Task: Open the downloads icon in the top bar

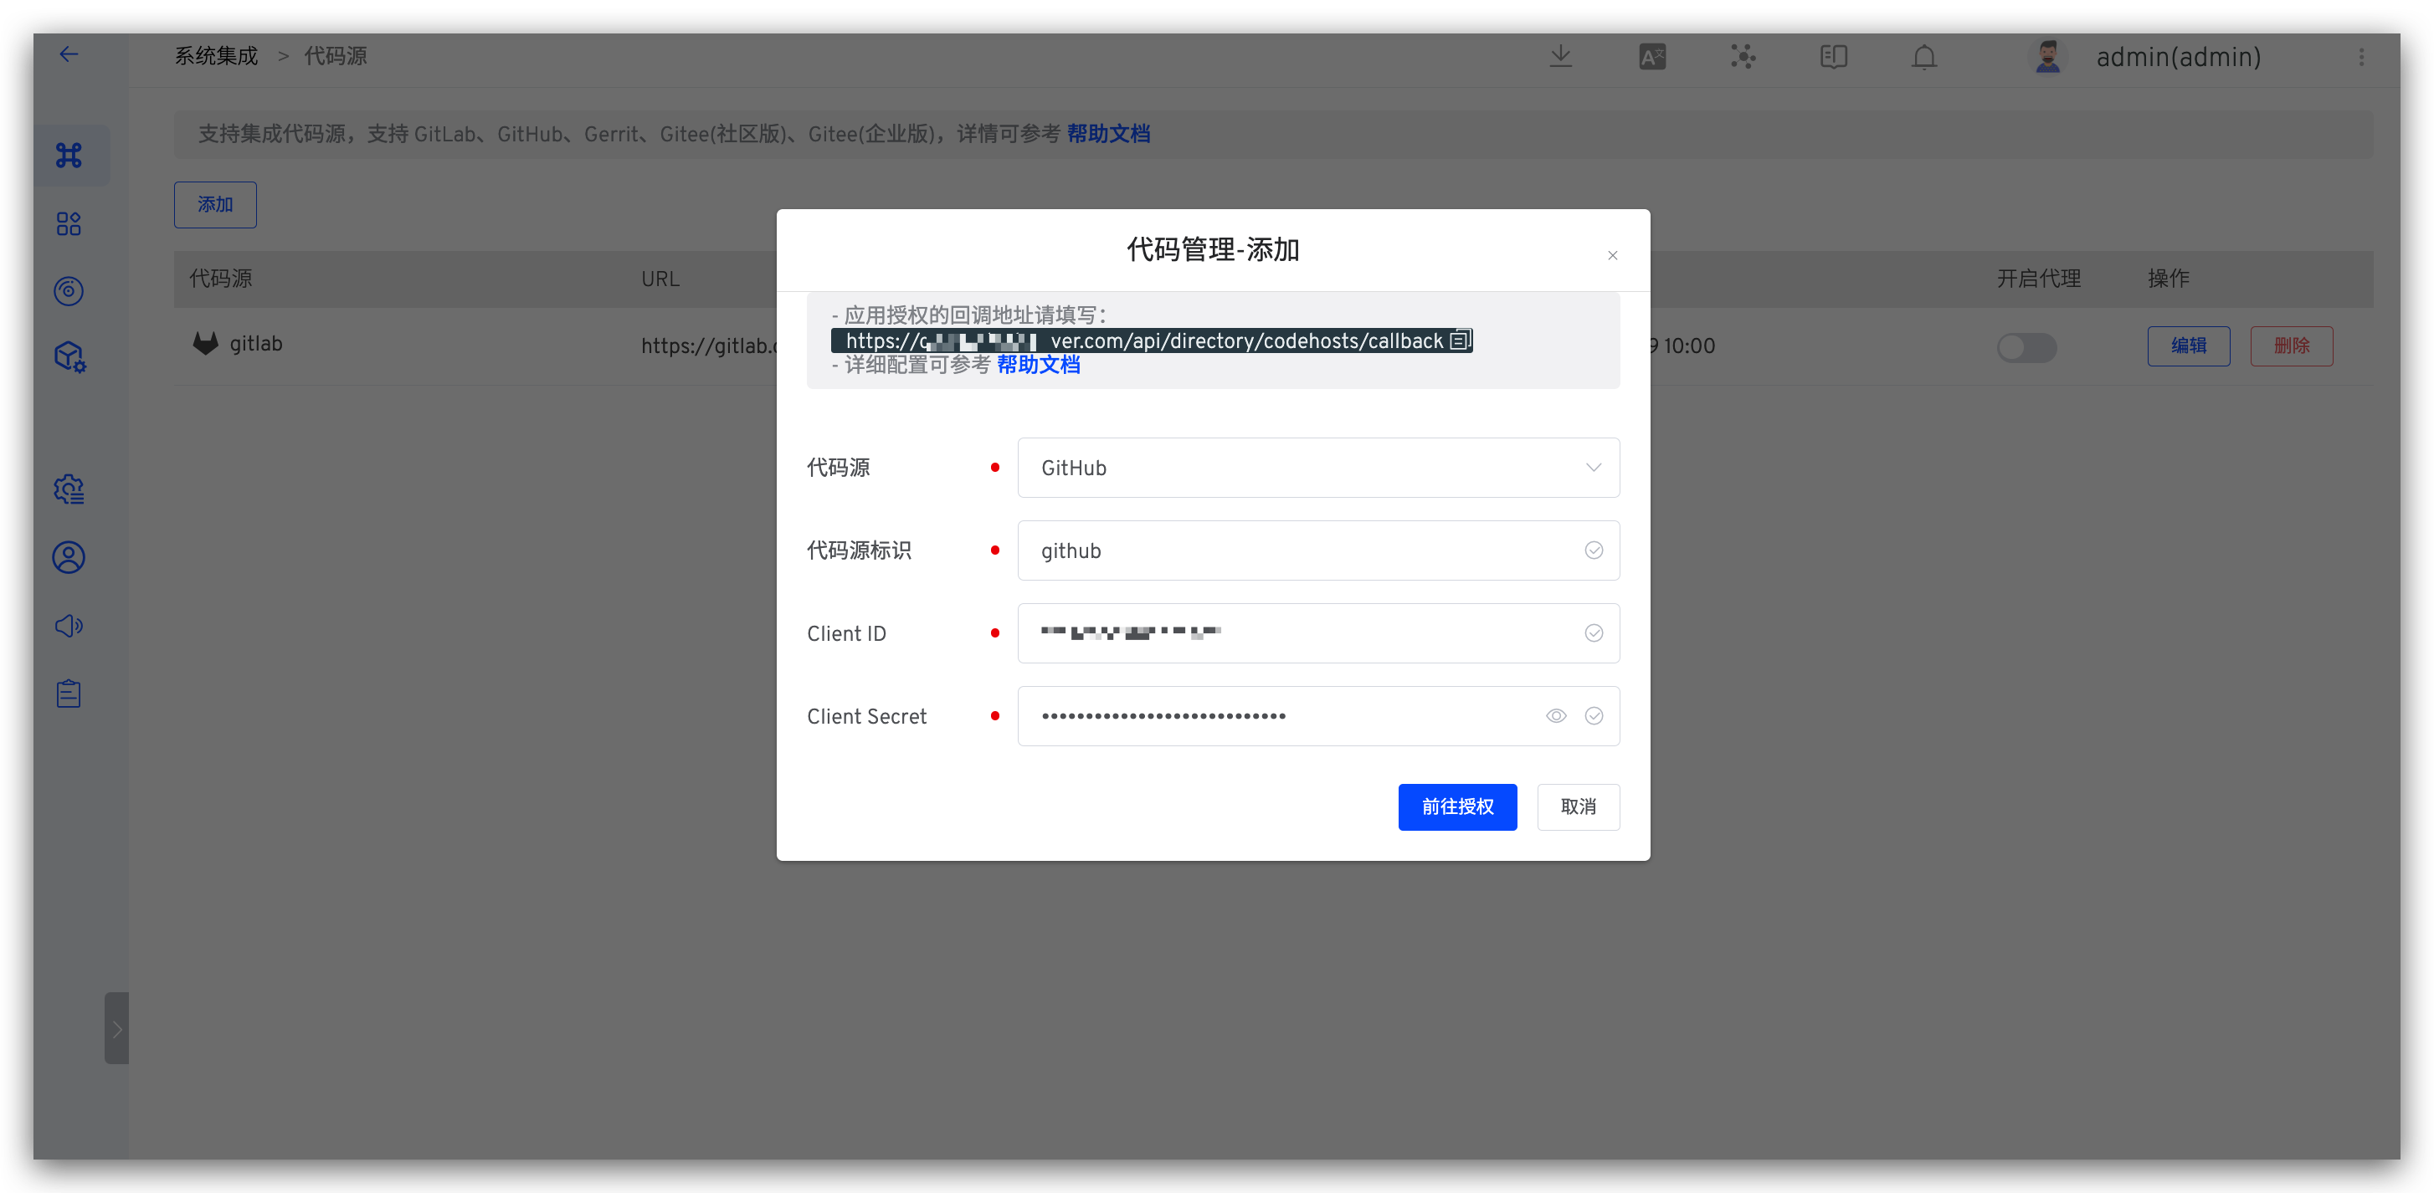Action: tap(1560, 57)
